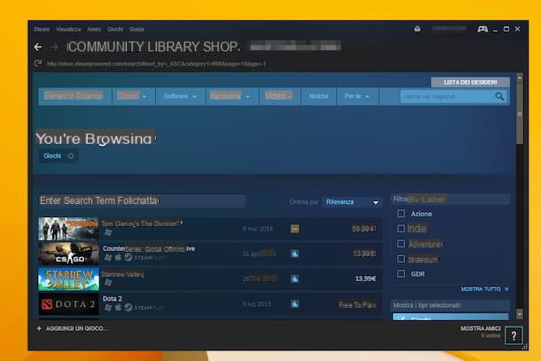Remove the Giochi tag filter
The height and width of the screenshot is (361, 541).
point(70,156)
